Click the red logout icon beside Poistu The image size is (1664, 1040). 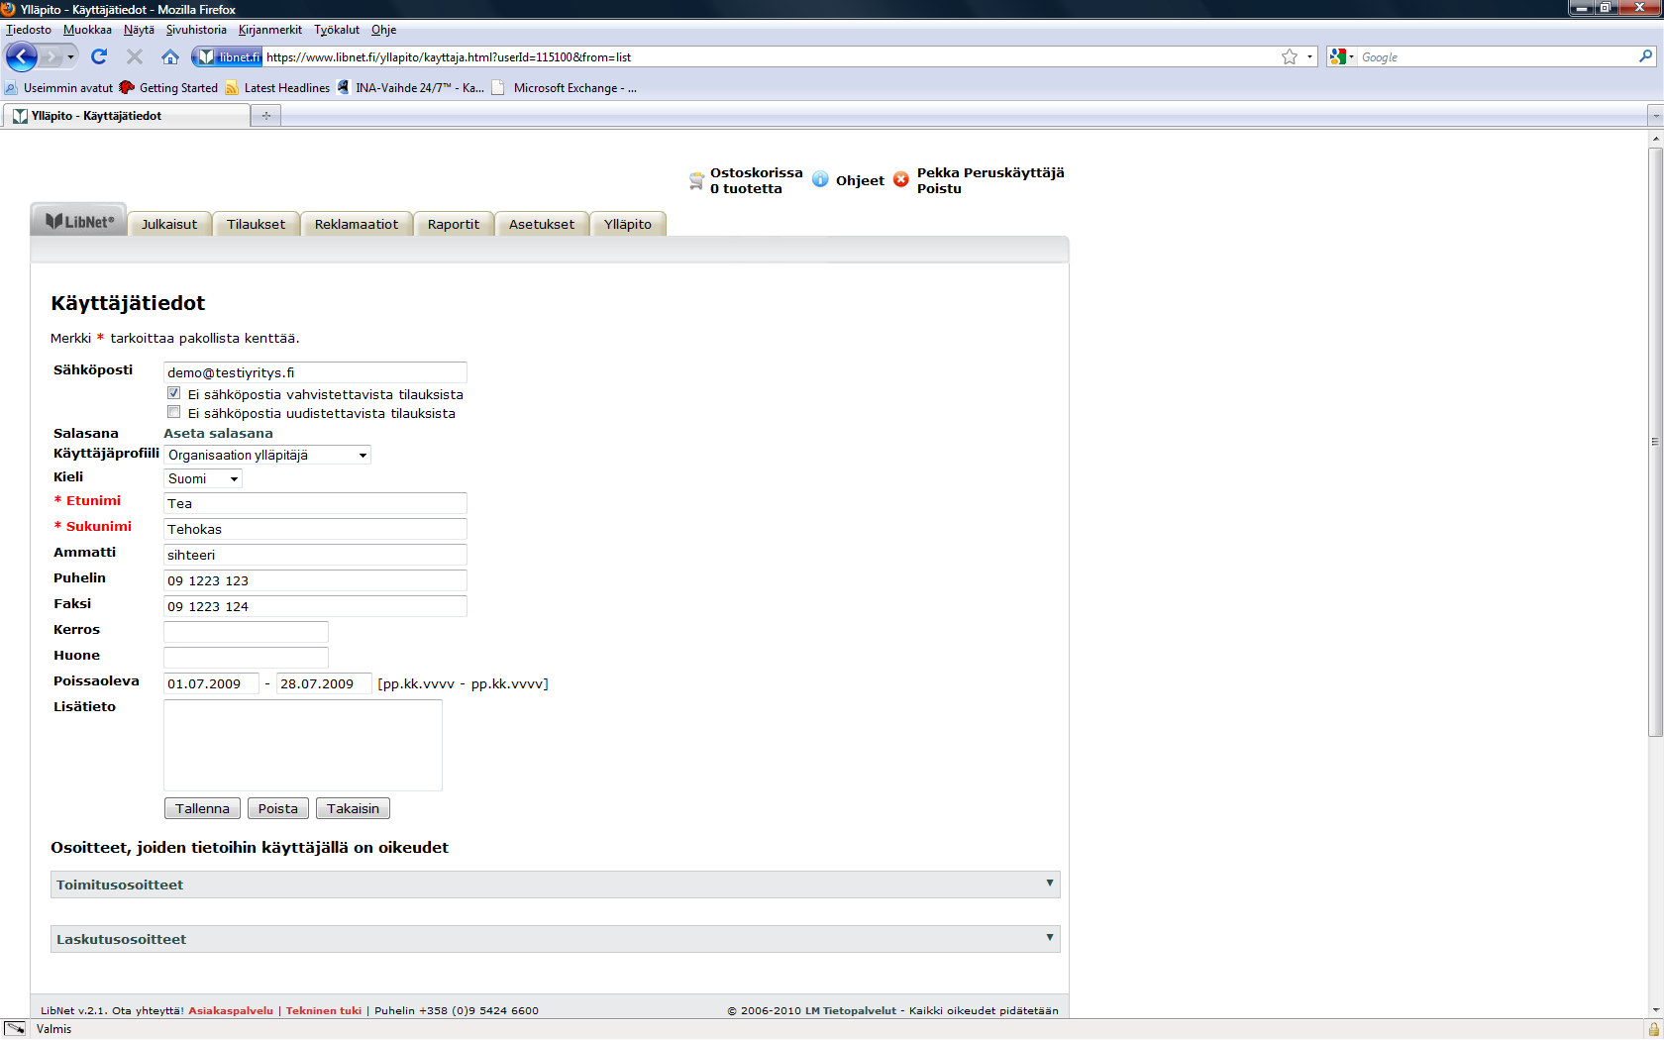click(900, 179)
